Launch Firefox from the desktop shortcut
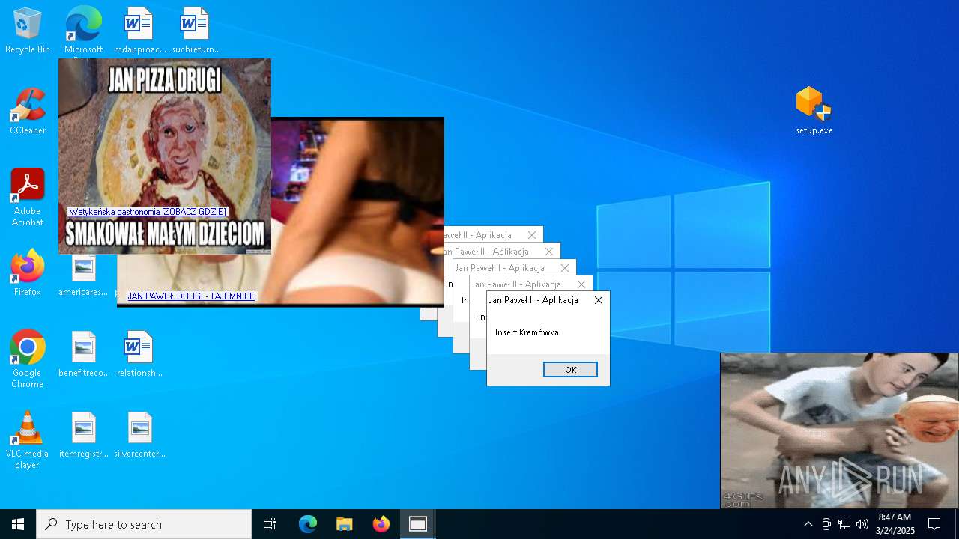The image size is (959, 539). pyautogui.click(x=28, y=273)
